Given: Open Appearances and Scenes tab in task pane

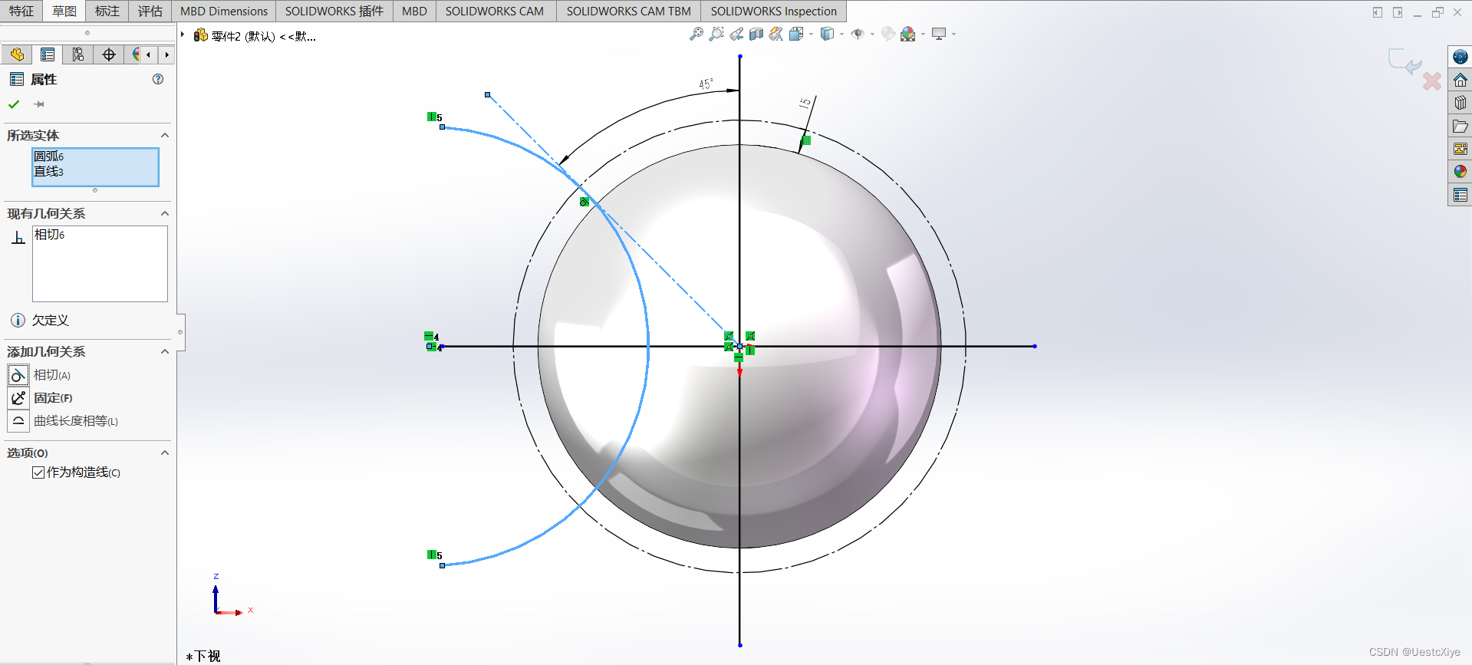Looking at the screenshot, I should [x=1460, y=172].
